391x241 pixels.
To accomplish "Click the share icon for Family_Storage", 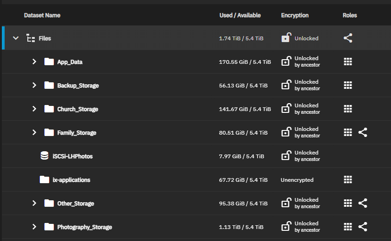I will pos(363,132).
